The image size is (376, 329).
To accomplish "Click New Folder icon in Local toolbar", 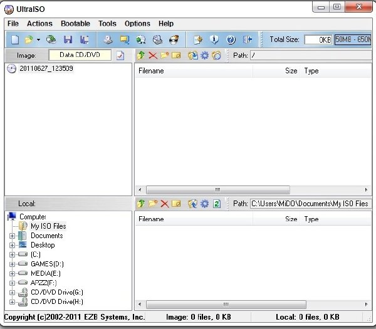I will tap(153, 204).
